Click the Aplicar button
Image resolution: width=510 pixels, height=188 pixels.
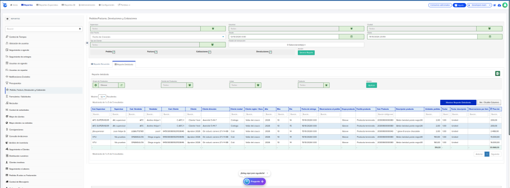click(x=372, y=85)
